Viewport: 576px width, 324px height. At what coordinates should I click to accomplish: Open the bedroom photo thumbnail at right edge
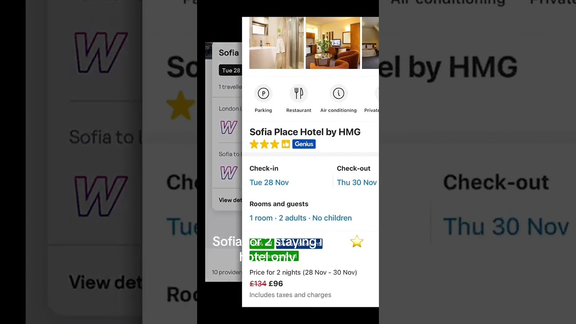(370, 43)
